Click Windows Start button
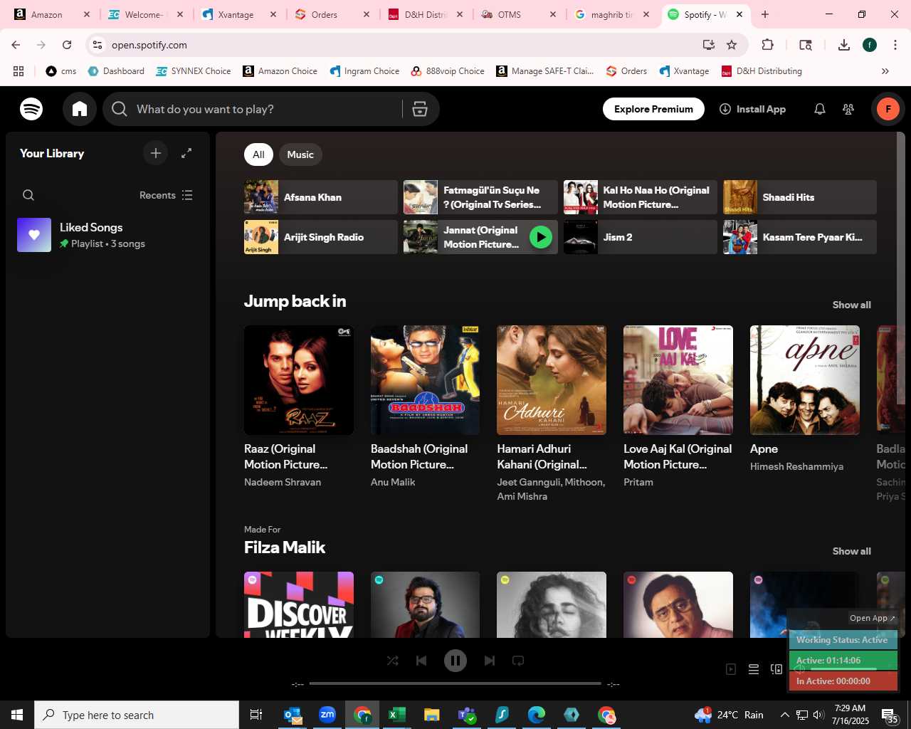Viewport: 911px width, 729px height. pyautogui.click(x=17, y=715)
